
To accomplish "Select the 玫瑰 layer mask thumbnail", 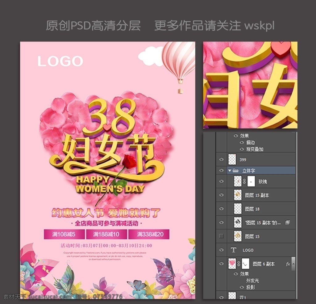I will (x=251, y=181).
